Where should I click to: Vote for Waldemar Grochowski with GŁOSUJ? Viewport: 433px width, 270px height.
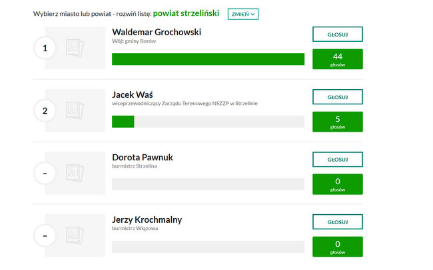(338, 35)
